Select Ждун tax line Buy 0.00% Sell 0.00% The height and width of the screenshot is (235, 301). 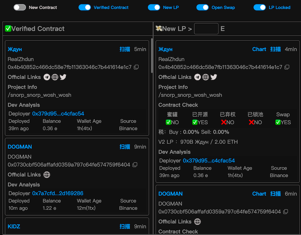click(194, 132)
